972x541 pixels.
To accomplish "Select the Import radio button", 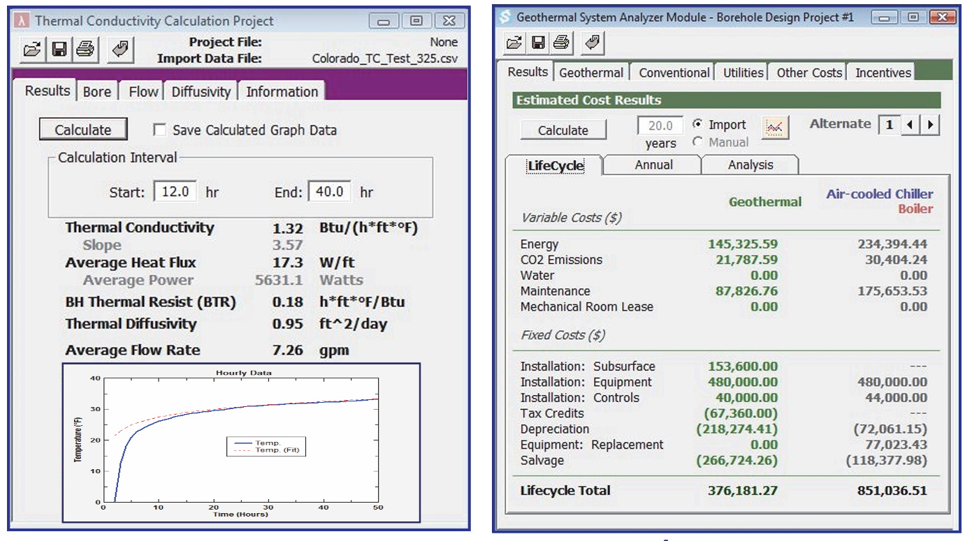I will [x=697, y=124].
